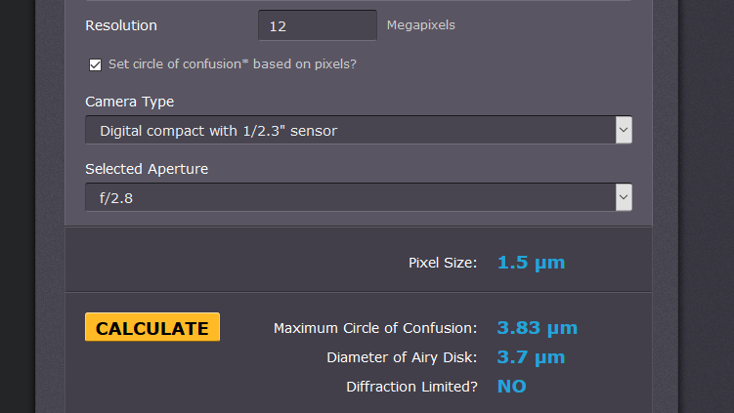The width and height of the screenshot is (734, 413).
Task: Click the Diffraction Limited 'NO' result
Action: pyautogui.click(x=511, y=386)
